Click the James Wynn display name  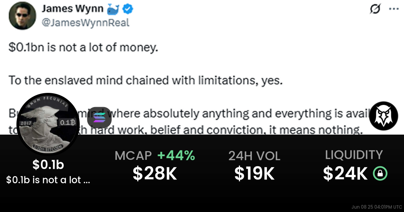72,9
